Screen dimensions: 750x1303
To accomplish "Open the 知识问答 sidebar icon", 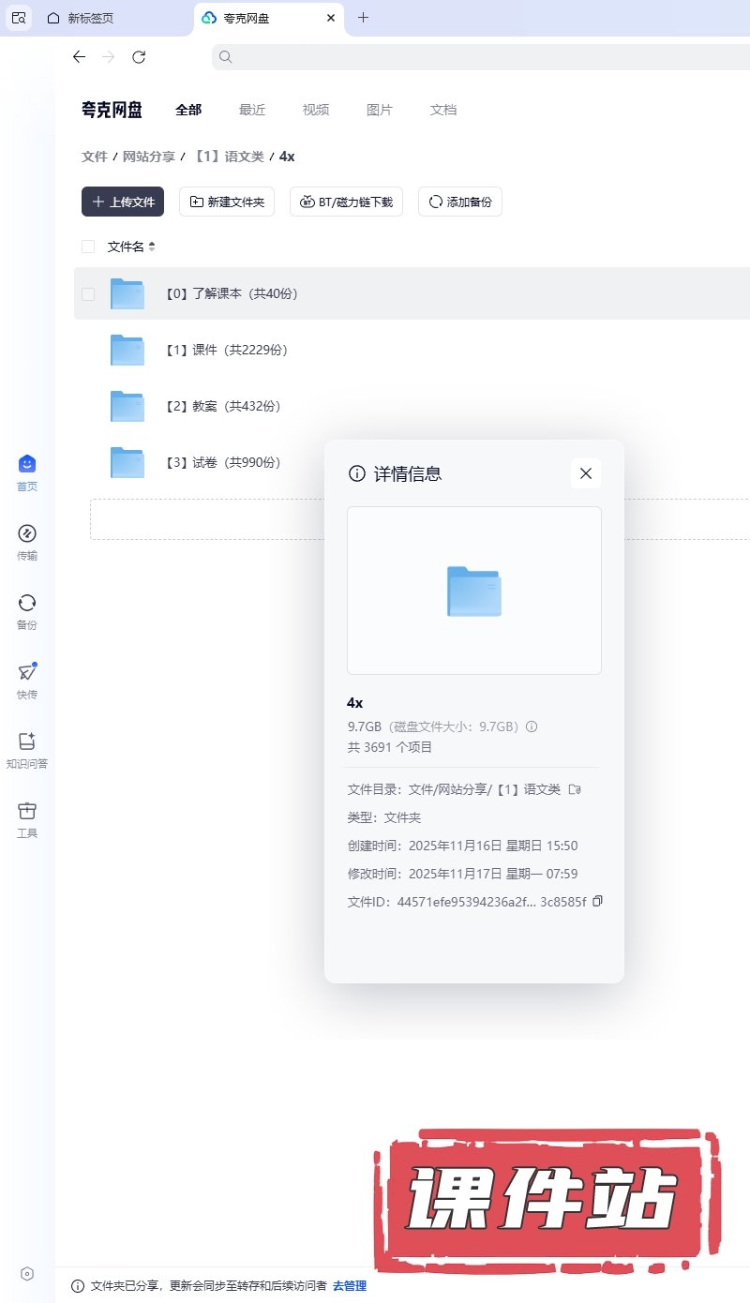I will coord(26,742).
